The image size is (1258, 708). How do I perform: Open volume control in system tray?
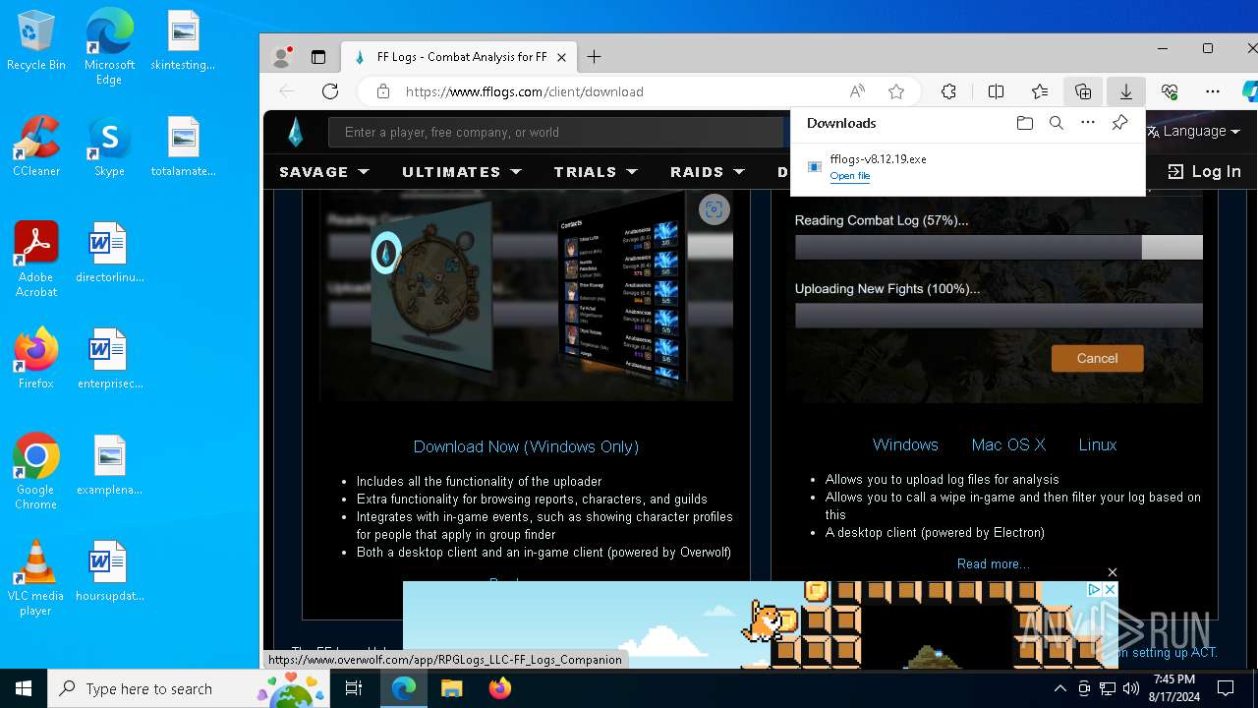1131,688
